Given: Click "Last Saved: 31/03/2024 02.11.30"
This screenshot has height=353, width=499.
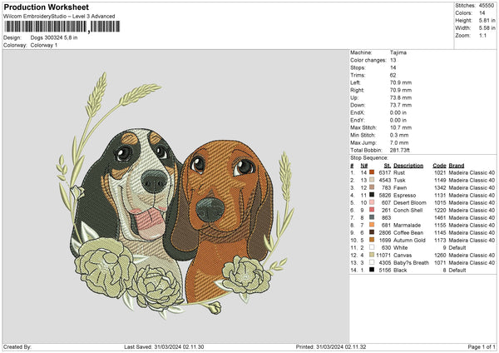Looking at the screenshot, I should point(164,346).
